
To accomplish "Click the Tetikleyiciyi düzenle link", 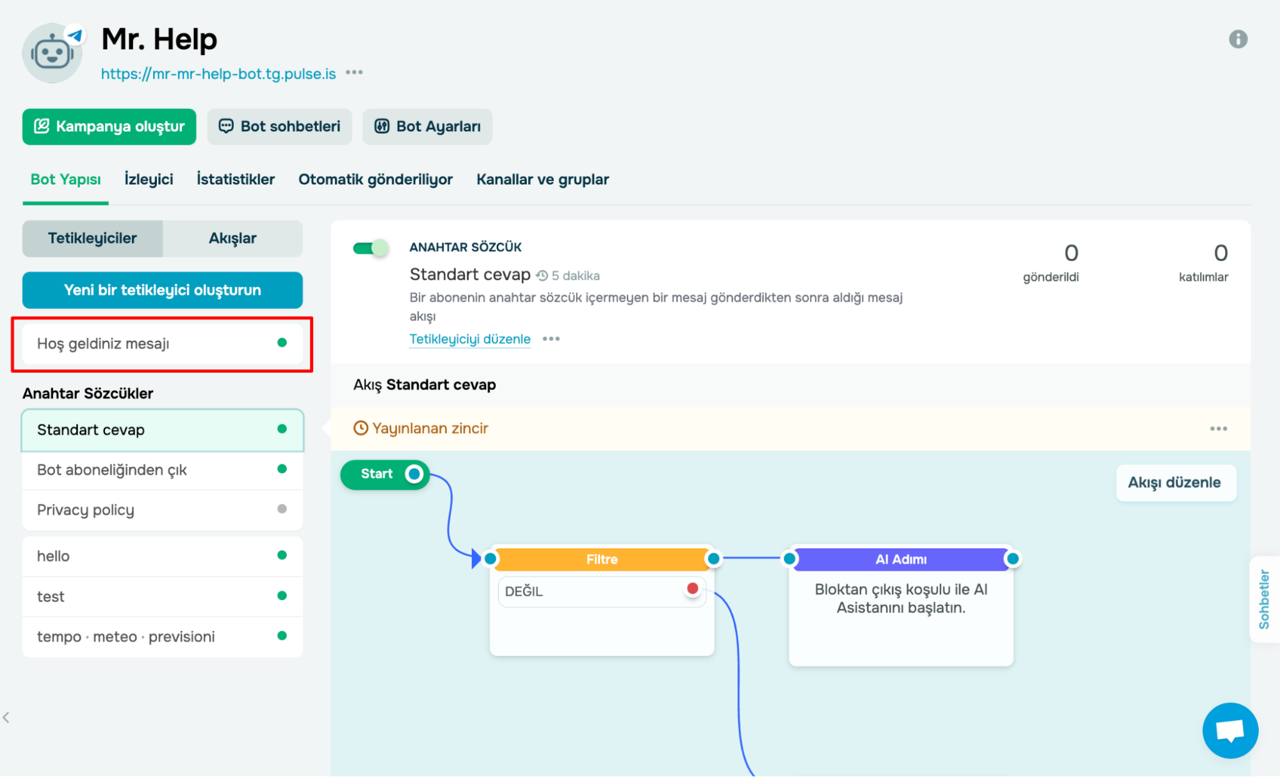I will coord(469,339).
